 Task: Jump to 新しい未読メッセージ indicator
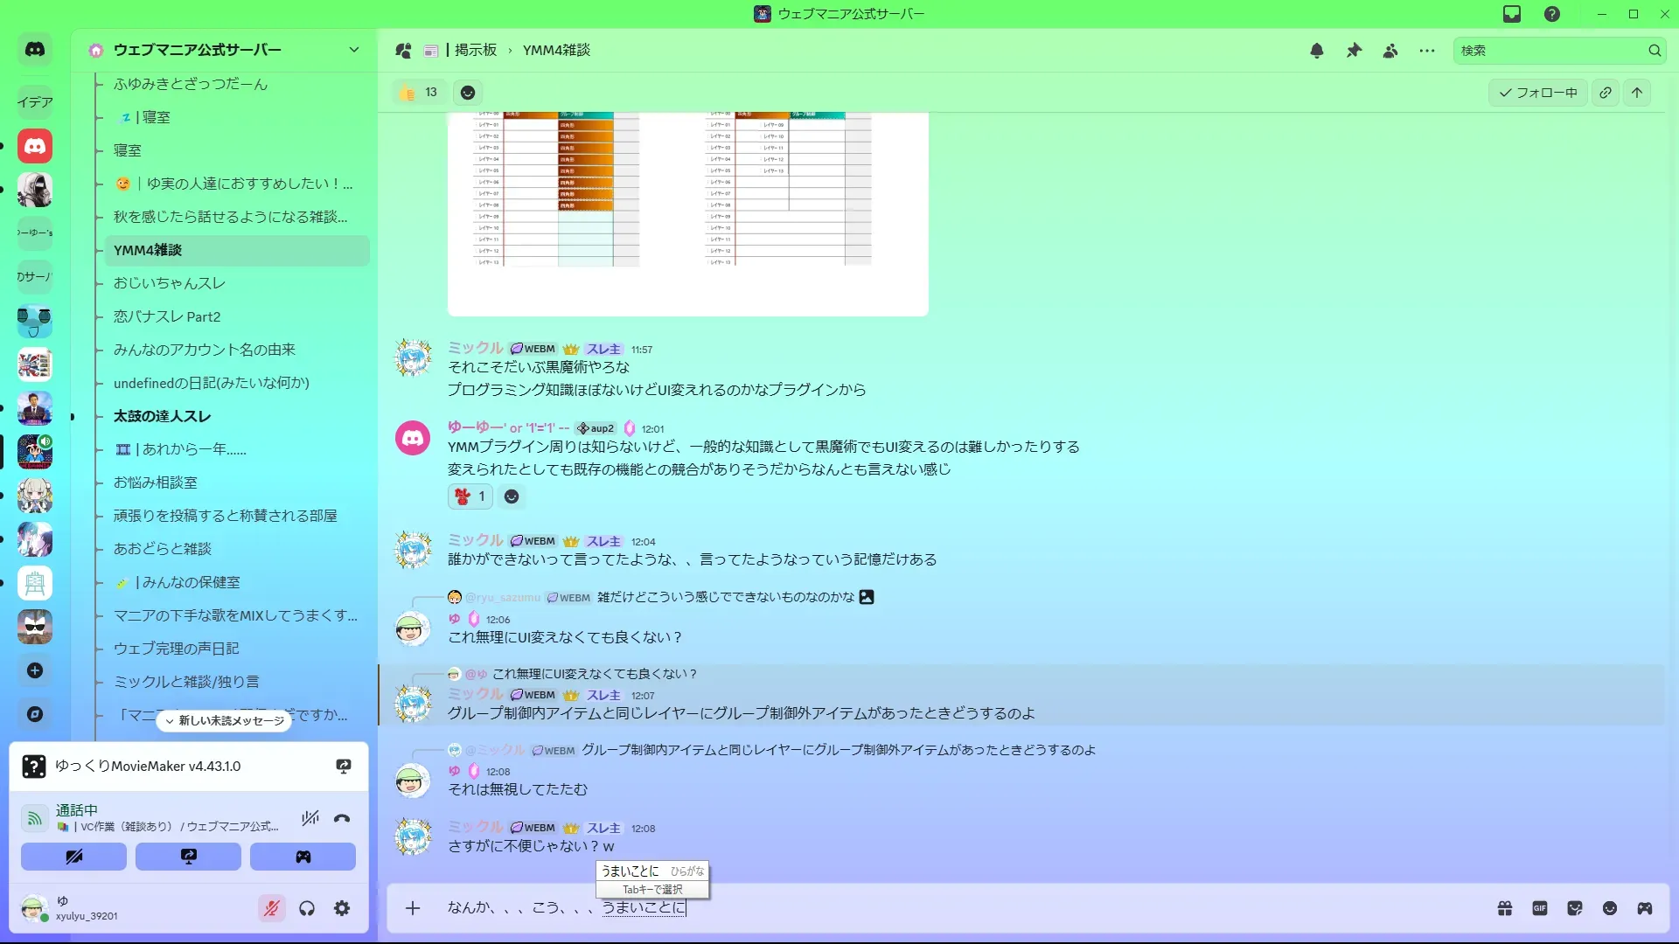coord(225,721)
